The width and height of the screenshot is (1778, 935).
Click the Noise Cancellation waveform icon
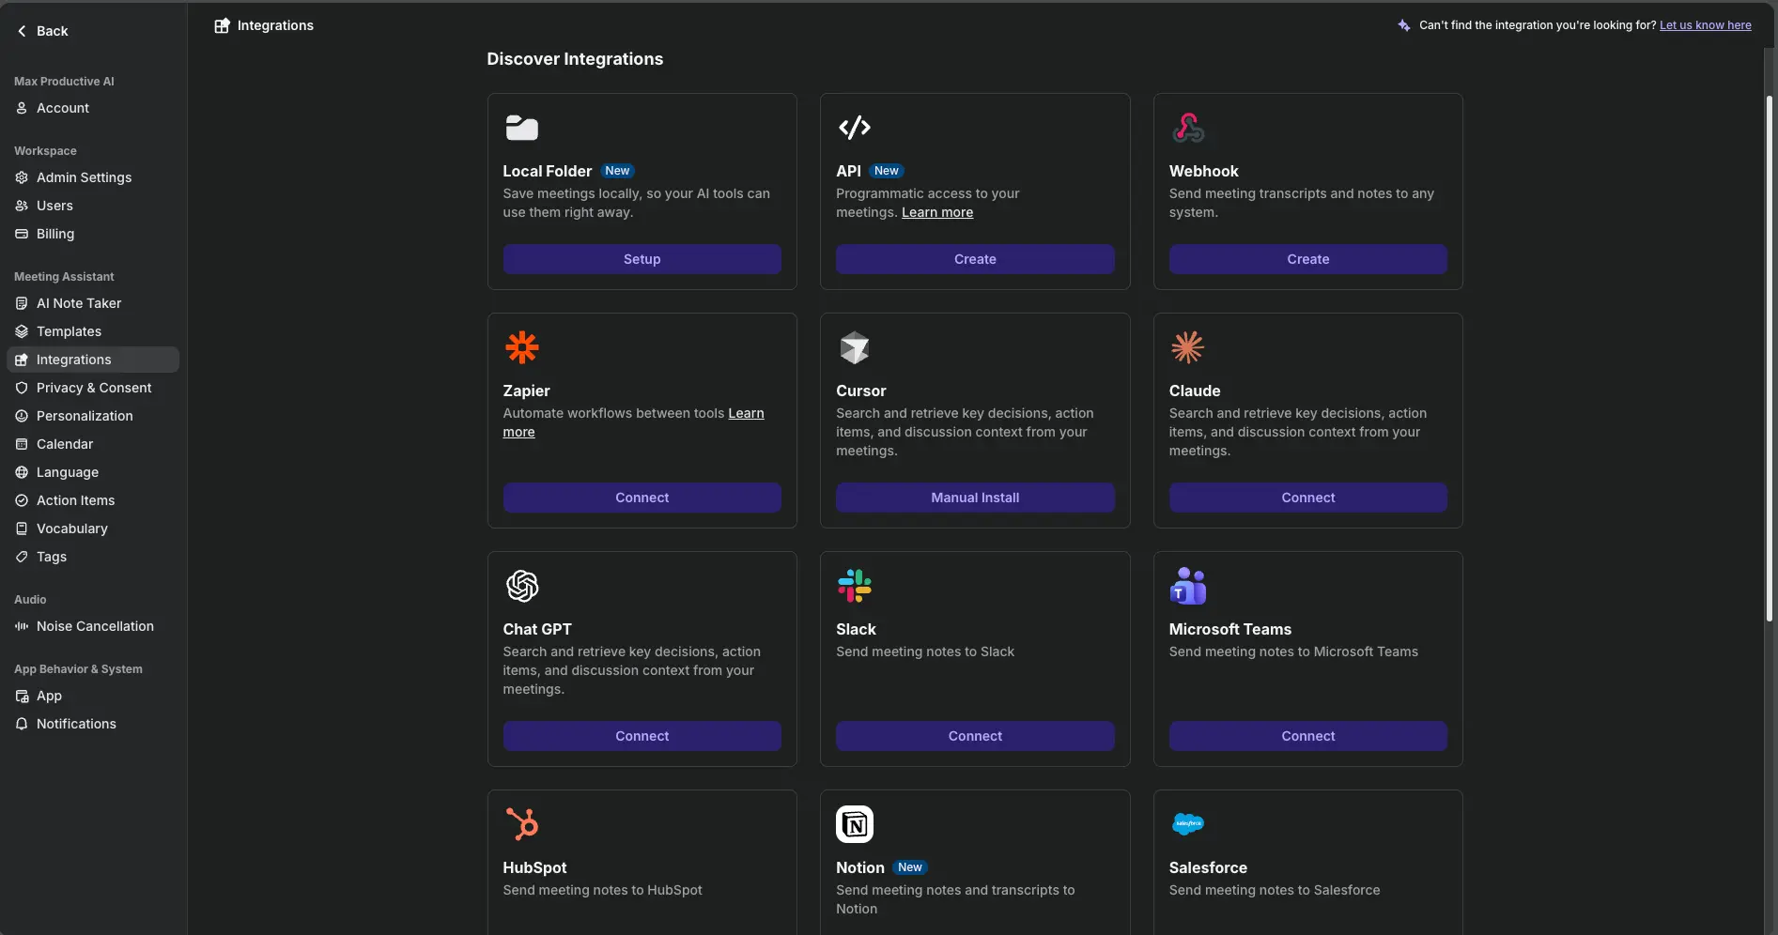22,626
